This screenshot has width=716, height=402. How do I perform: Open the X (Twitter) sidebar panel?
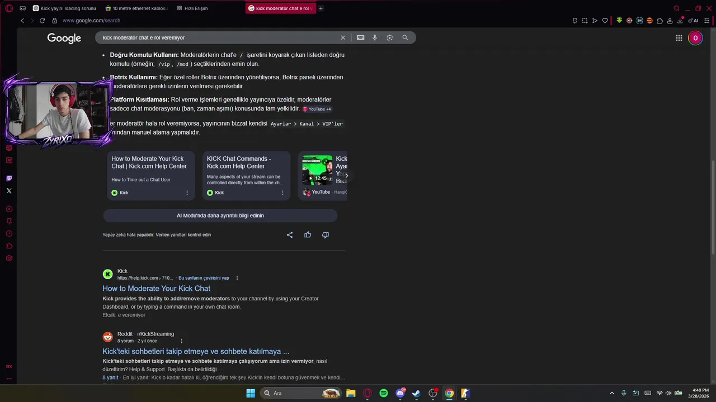9,191
